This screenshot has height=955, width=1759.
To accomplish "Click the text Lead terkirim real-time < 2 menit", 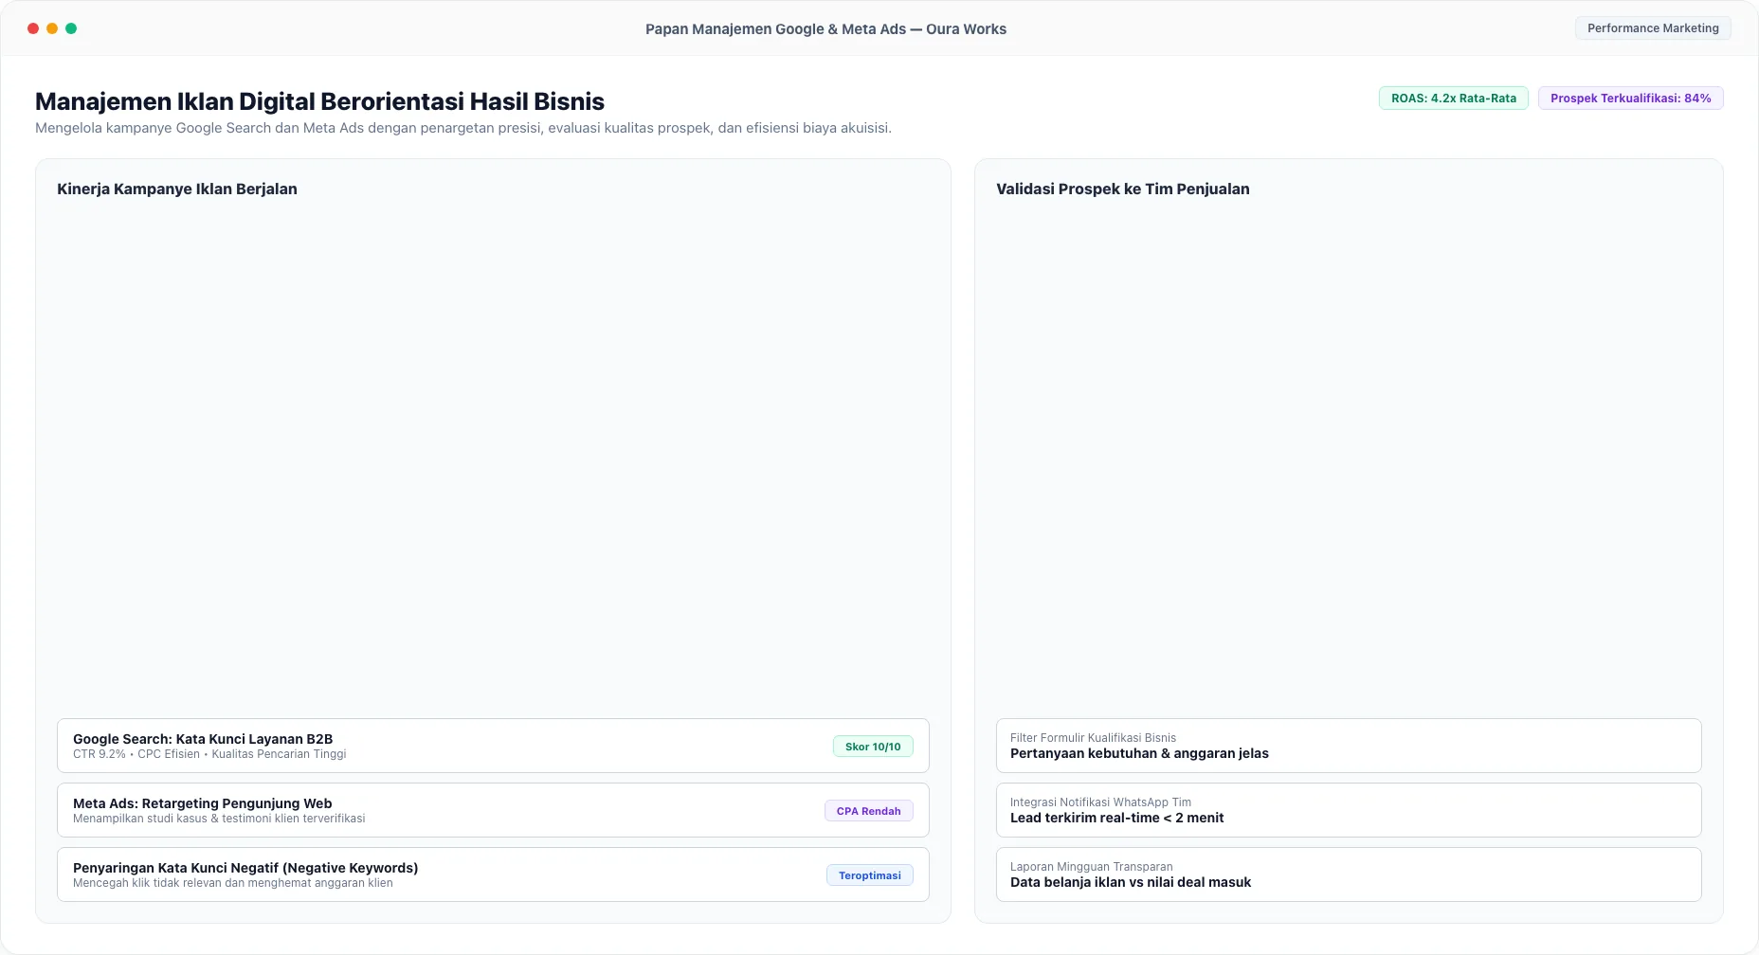I will [x=1116, y=818].
